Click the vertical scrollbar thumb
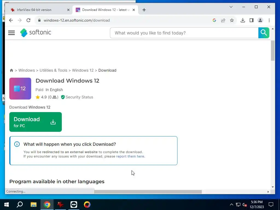Screen dimensions: 280x210 [x=273, y=51]
